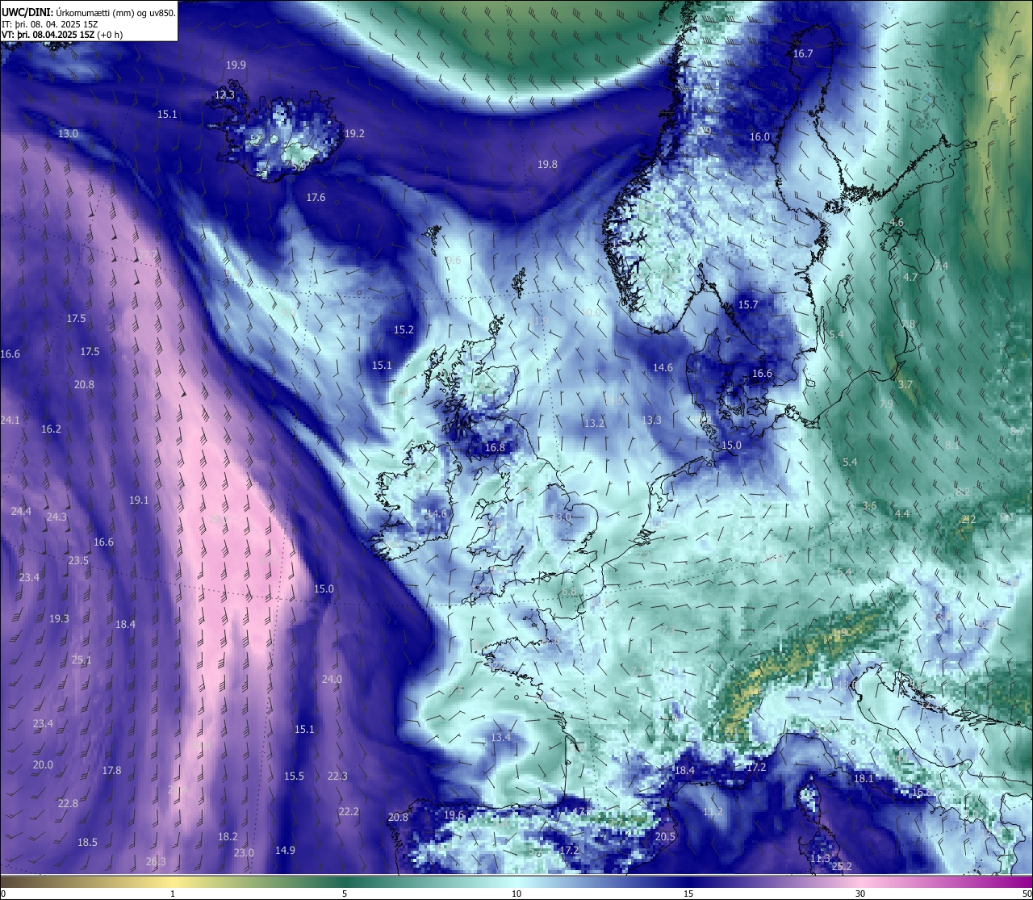Screen dimensions: 1033x900
Task: Click the 19.8 value in the Norwegian Sea
Action: pos(547,165)
